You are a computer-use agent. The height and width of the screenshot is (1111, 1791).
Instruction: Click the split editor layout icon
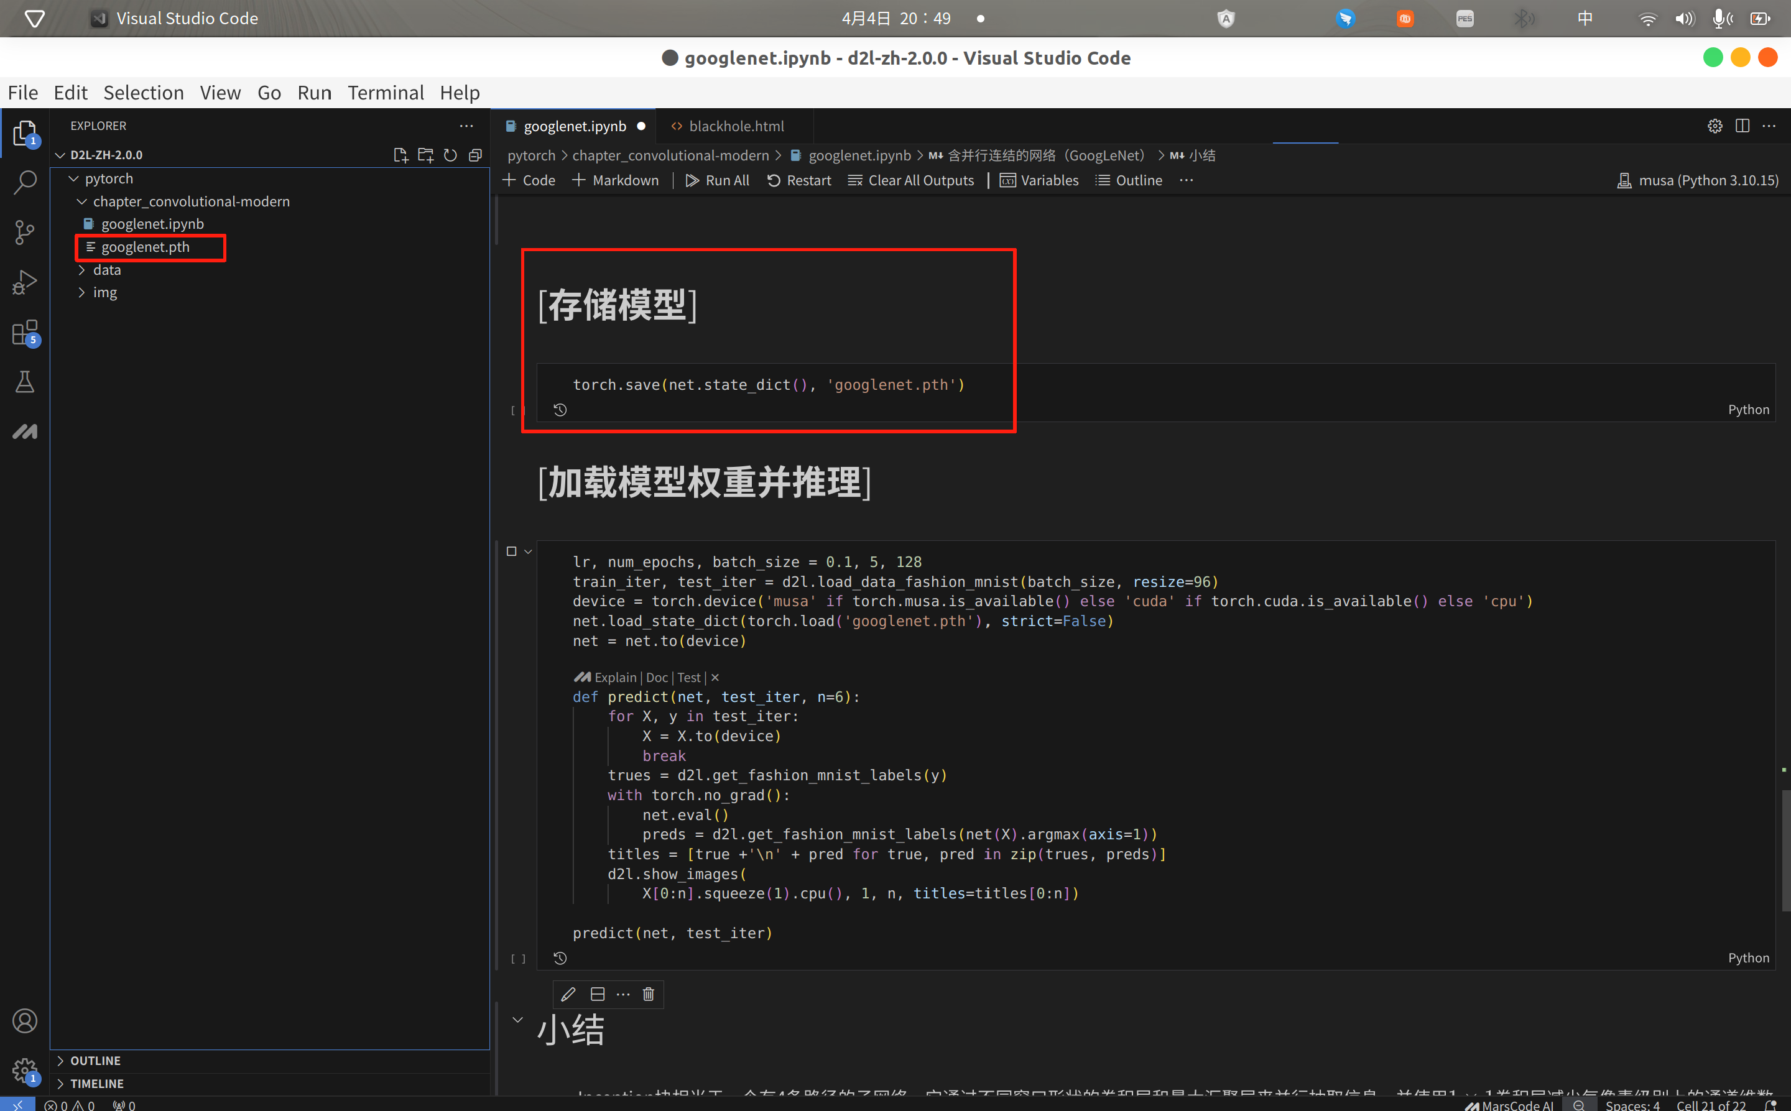coord(1742,126)
